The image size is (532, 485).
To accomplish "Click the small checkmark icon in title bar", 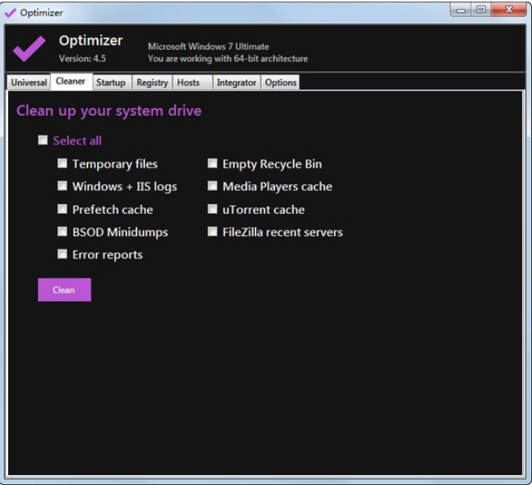I will pos(10,13).
